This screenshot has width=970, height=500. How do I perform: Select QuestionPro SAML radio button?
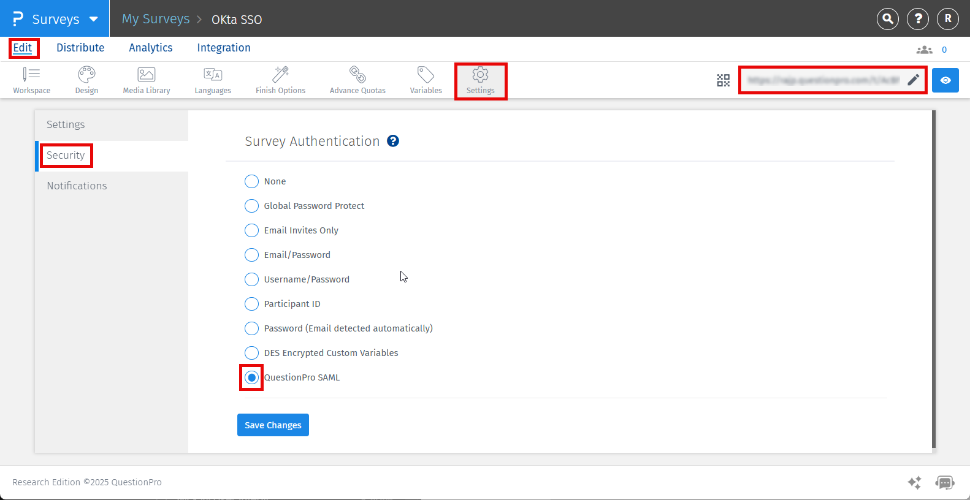coord(251,377)
